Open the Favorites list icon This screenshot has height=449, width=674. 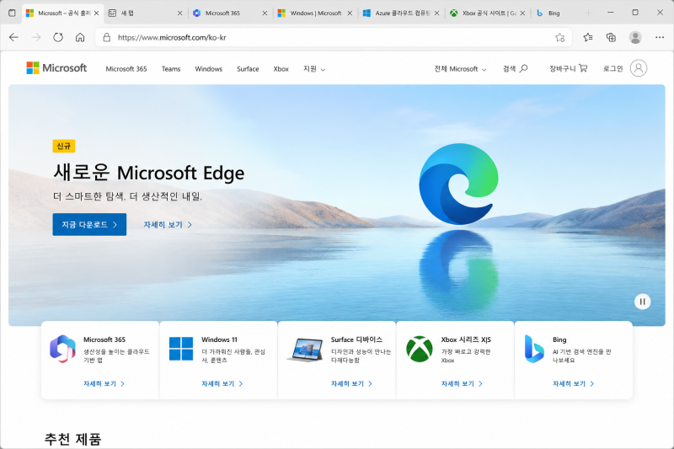588,37
